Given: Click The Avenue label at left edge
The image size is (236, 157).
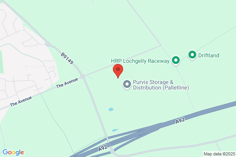Looking at the screenshot, I should coord(21,101).
